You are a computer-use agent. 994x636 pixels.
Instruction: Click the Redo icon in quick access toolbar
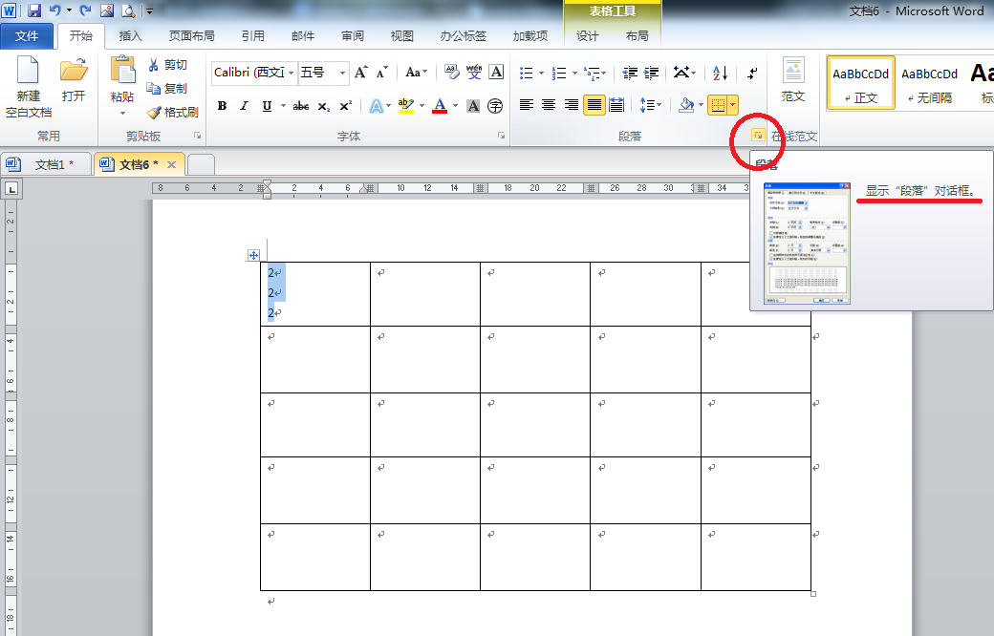pos(86,11)
